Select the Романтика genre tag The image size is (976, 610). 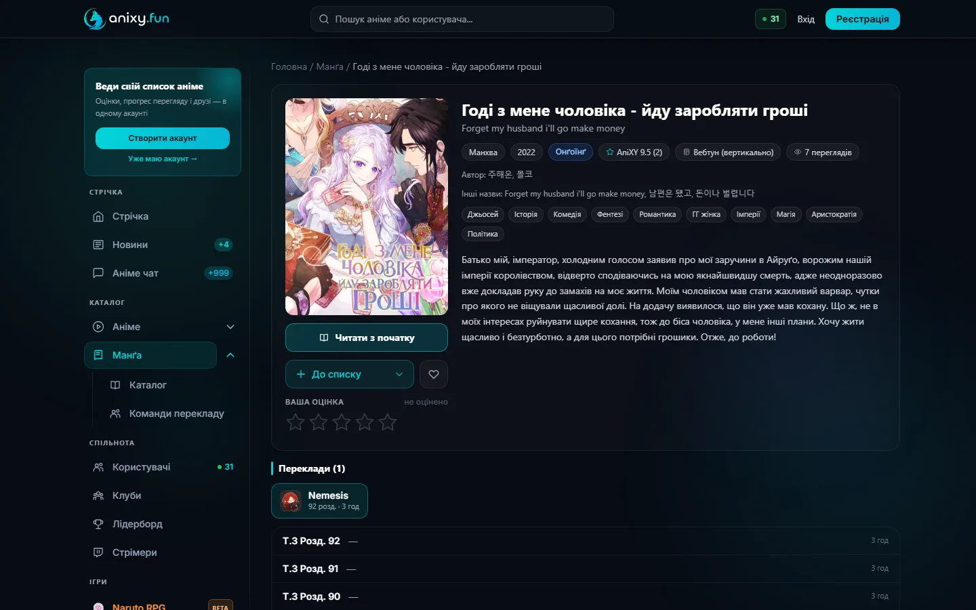point(657,215)
